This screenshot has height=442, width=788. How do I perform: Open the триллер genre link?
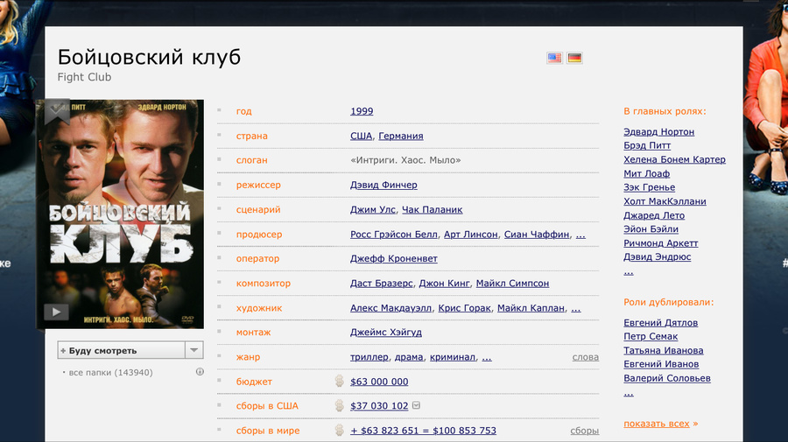click(369, 356)
